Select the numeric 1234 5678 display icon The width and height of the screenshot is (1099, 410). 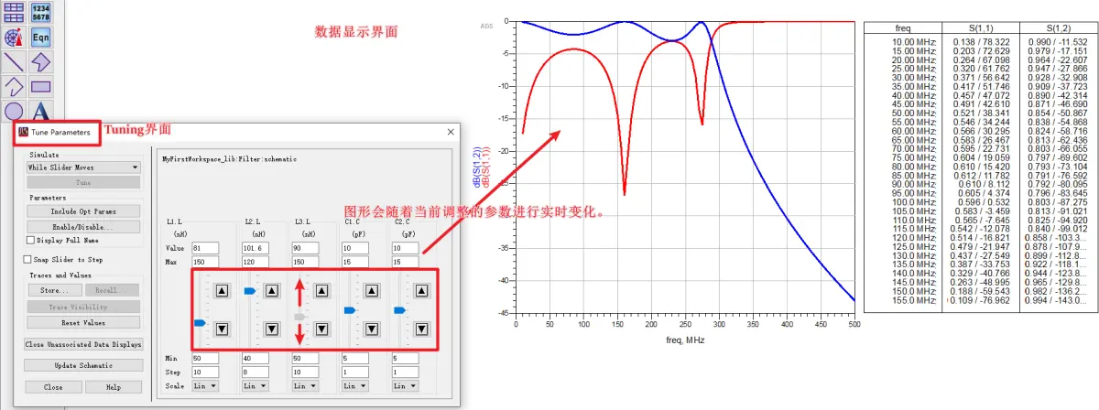coord(41,13)
